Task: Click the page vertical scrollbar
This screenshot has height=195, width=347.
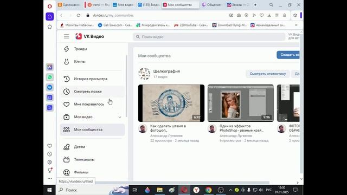Action: click(x=301, y=103)
